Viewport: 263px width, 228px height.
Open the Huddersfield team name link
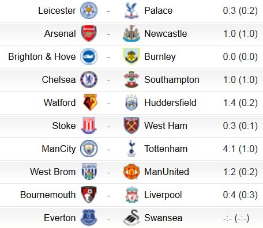[170, 102]
